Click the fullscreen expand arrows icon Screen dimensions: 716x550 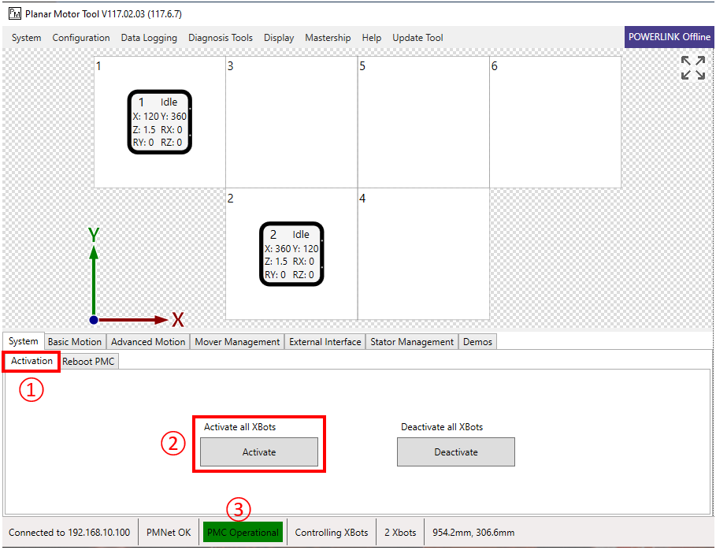pos(693,68)
